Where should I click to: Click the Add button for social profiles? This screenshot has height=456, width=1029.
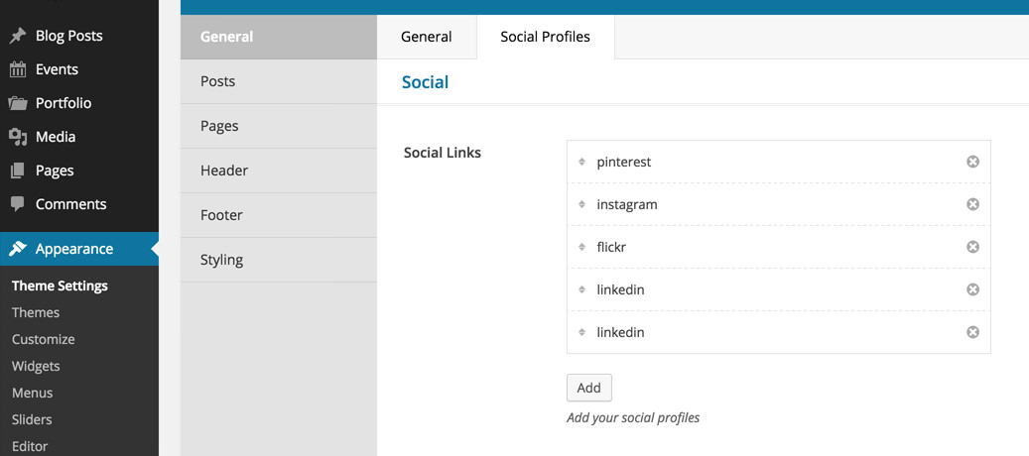588,388
